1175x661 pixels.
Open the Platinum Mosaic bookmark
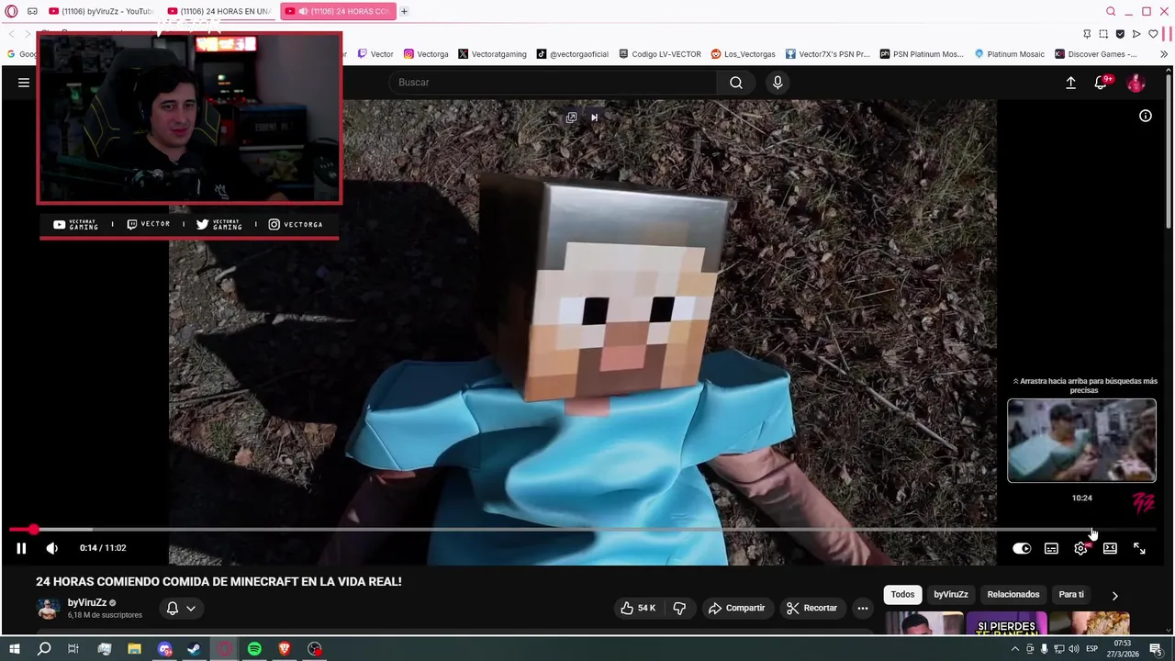[1009, 54]
